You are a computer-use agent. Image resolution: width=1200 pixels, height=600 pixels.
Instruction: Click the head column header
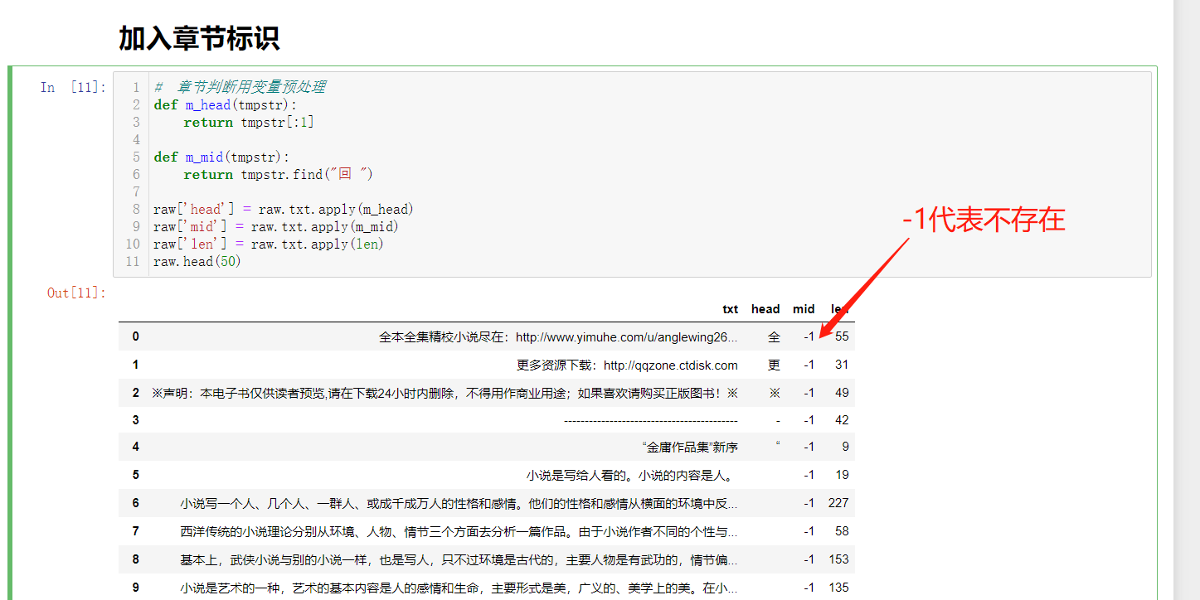coord(765,309)
